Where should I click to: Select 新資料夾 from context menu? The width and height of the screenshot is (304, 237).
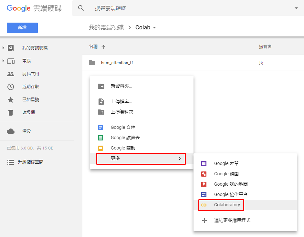(121, 86)
